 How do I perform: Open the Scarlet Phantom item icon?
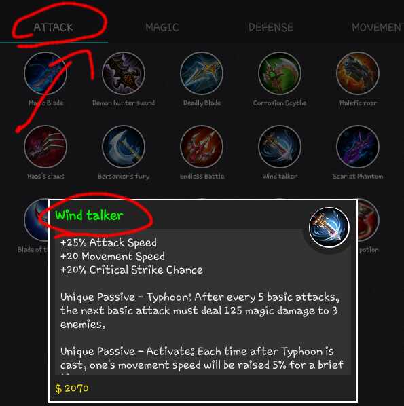(x=358, y=147)
